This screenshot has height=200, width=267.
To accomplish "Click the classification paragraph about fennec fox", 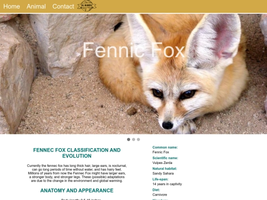I will (77, 173).
